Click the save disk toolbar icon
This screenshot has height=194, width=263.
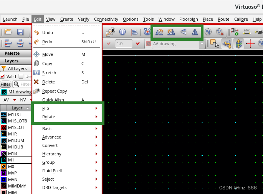click(x=20, y=32)
